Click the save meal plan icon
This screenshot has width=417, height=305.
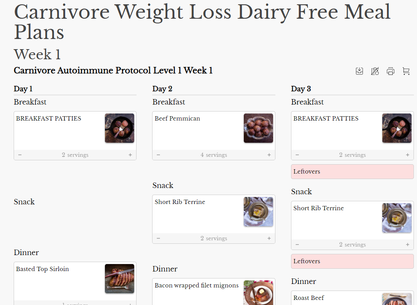[x=359, y=71]
